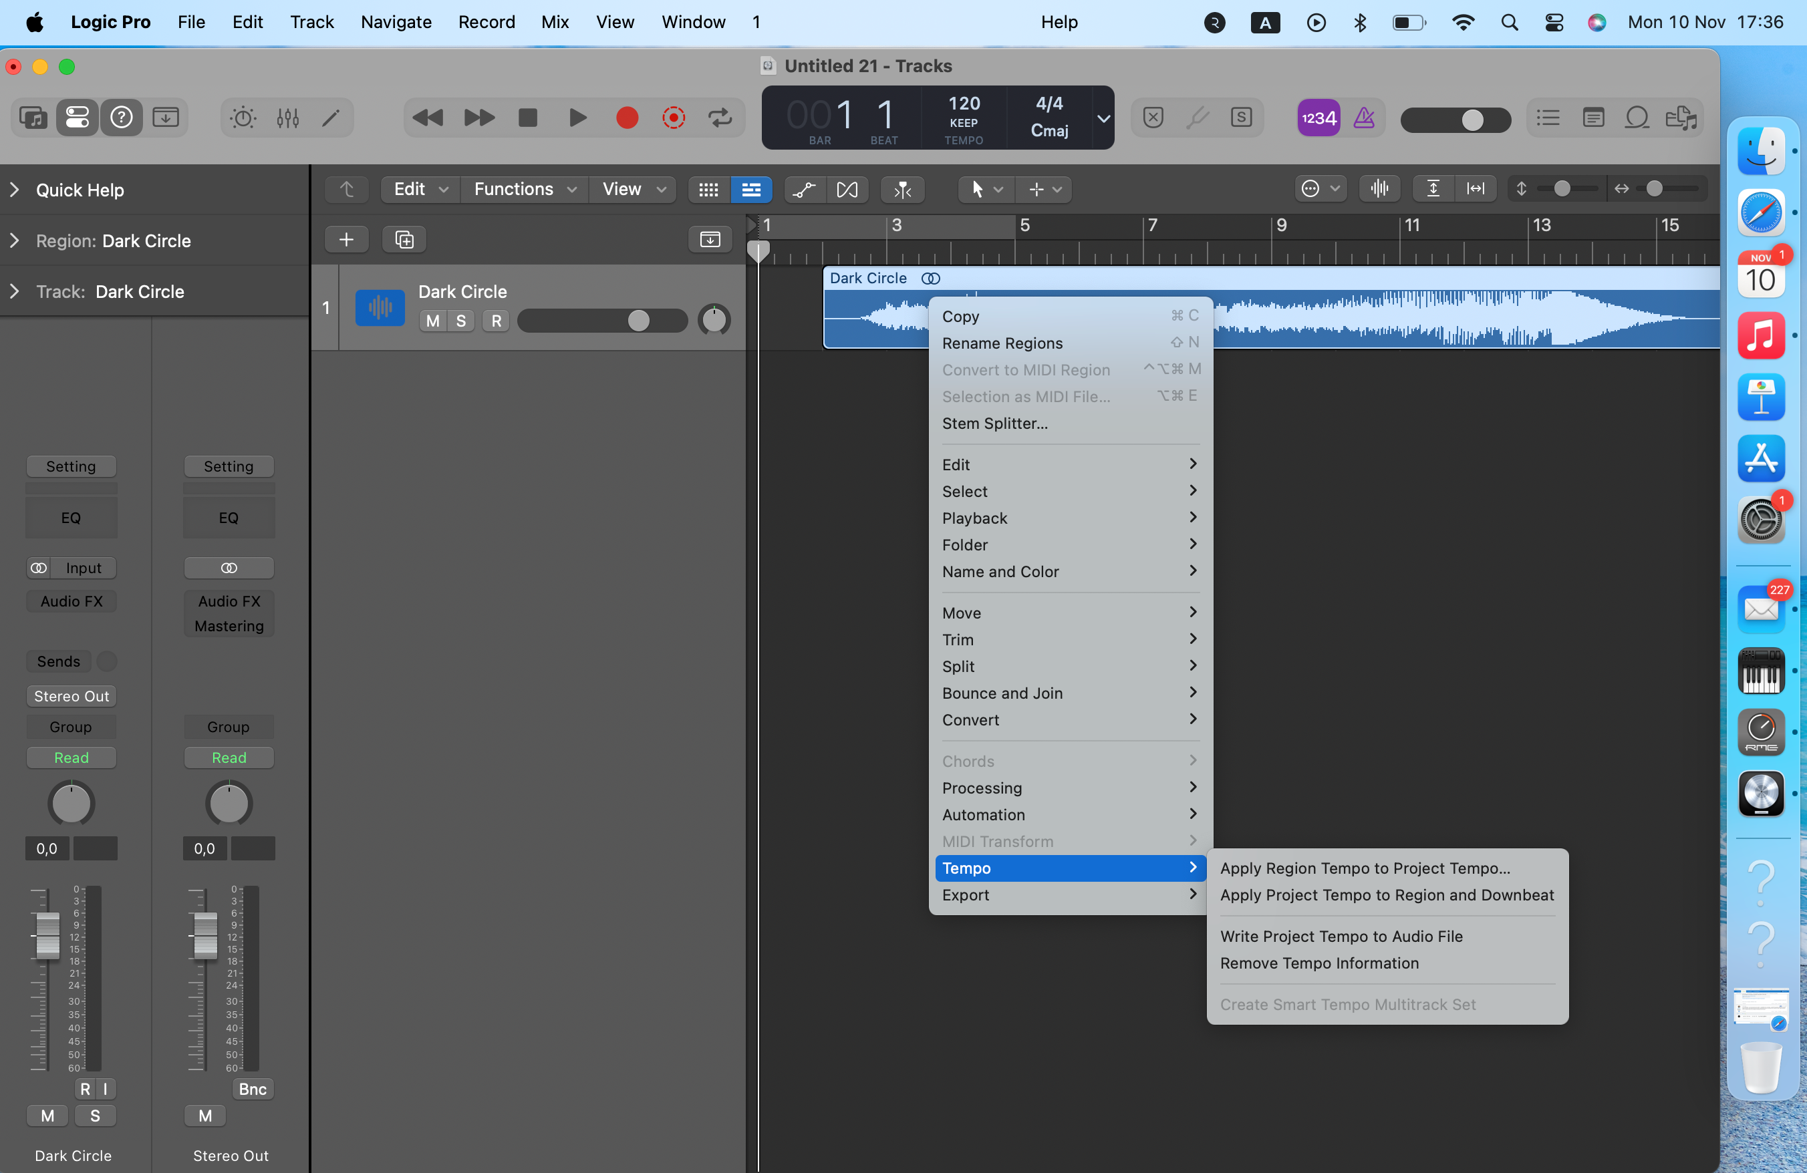Screen dimensions: 1807x1173
Task: Toggle the Cycle mode button
Action: click(720, 118)
